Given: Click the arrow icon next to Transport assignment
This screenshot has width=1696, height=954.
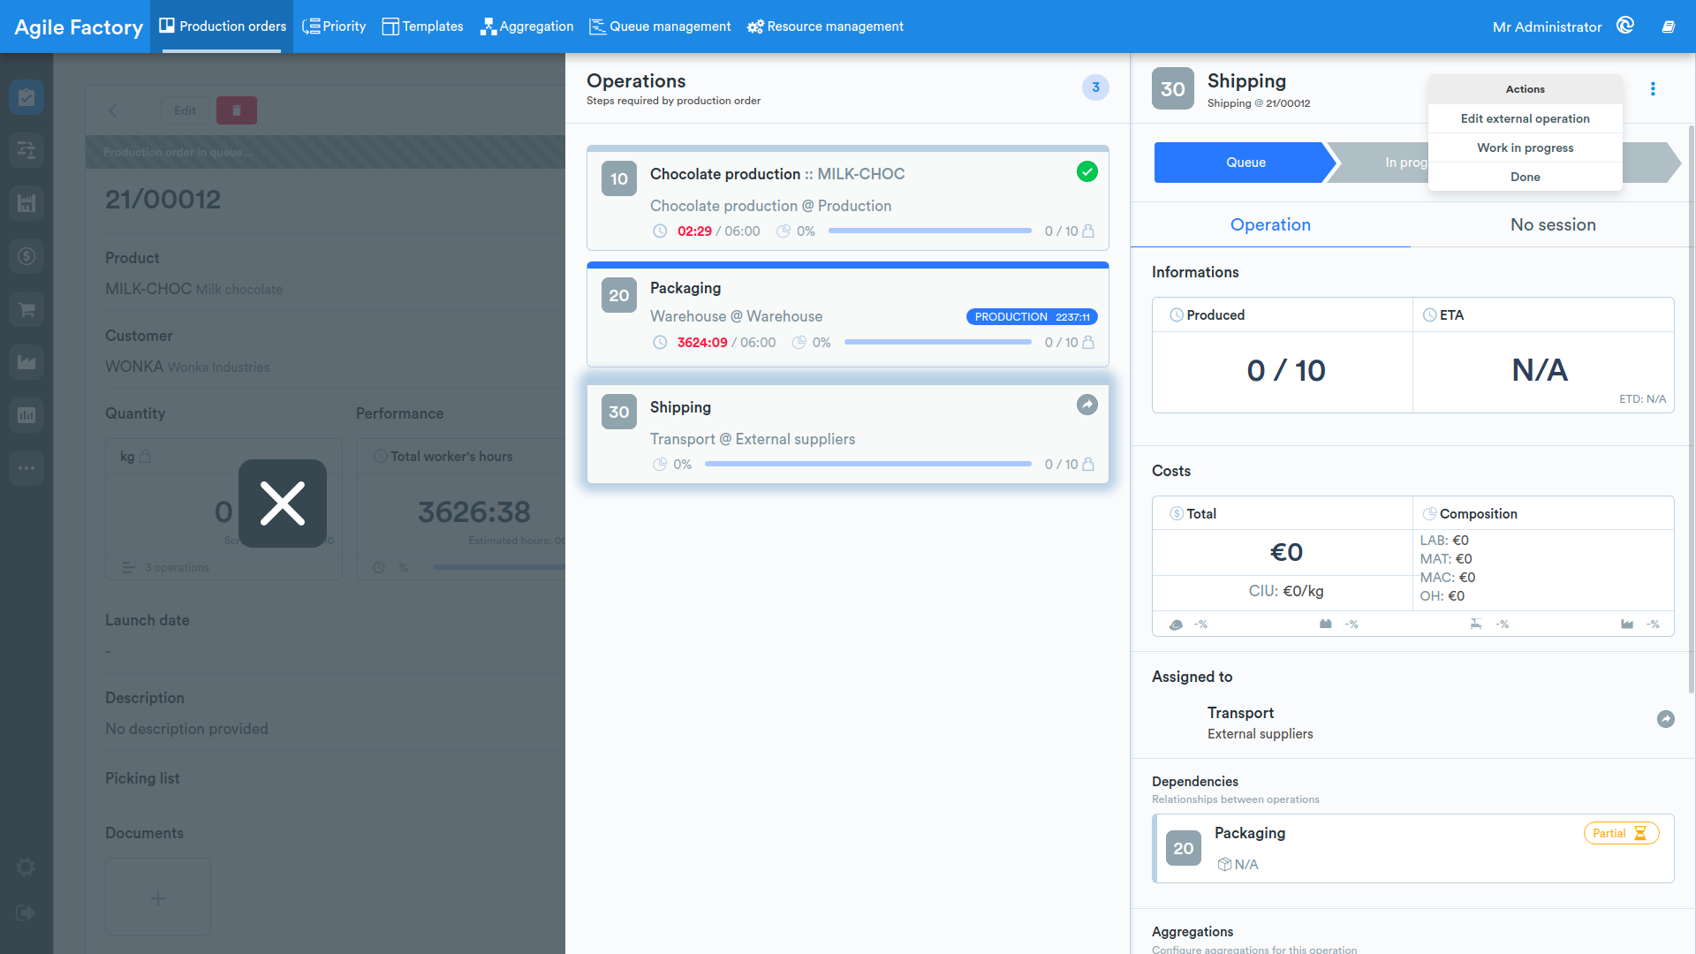Looking at the screenshot, I should click(1666, 719).
